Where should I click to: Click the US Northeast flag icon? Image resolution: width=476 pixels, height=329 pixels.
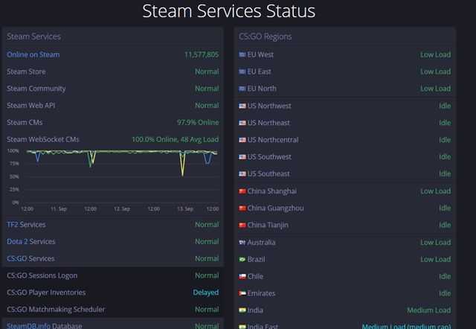(242, 123)
